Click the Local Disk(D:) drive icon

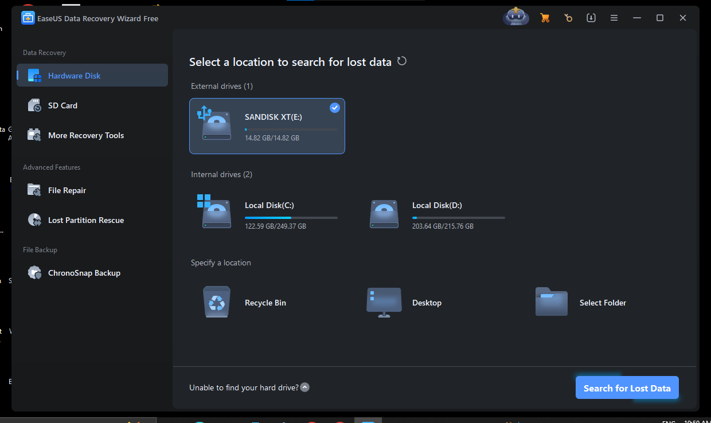point(384,214)
